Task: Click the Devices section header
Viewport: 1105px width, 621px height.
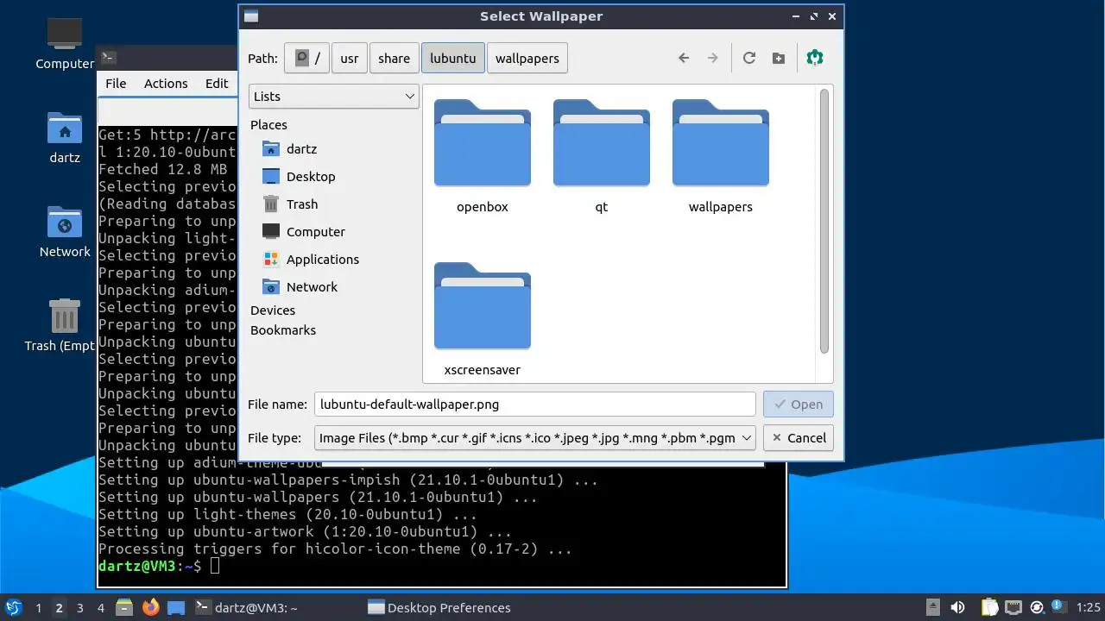Action: click(273, 310)
